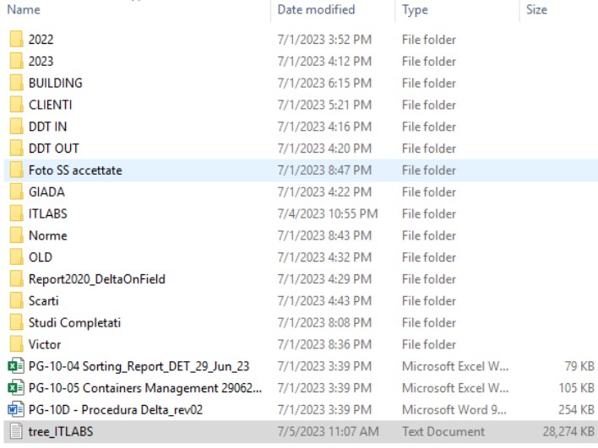Viewport: 598px width, 448px height.
Task: Click the Excel icon of PG-10-05 Containers Management
Action: [x=15, y=388]
